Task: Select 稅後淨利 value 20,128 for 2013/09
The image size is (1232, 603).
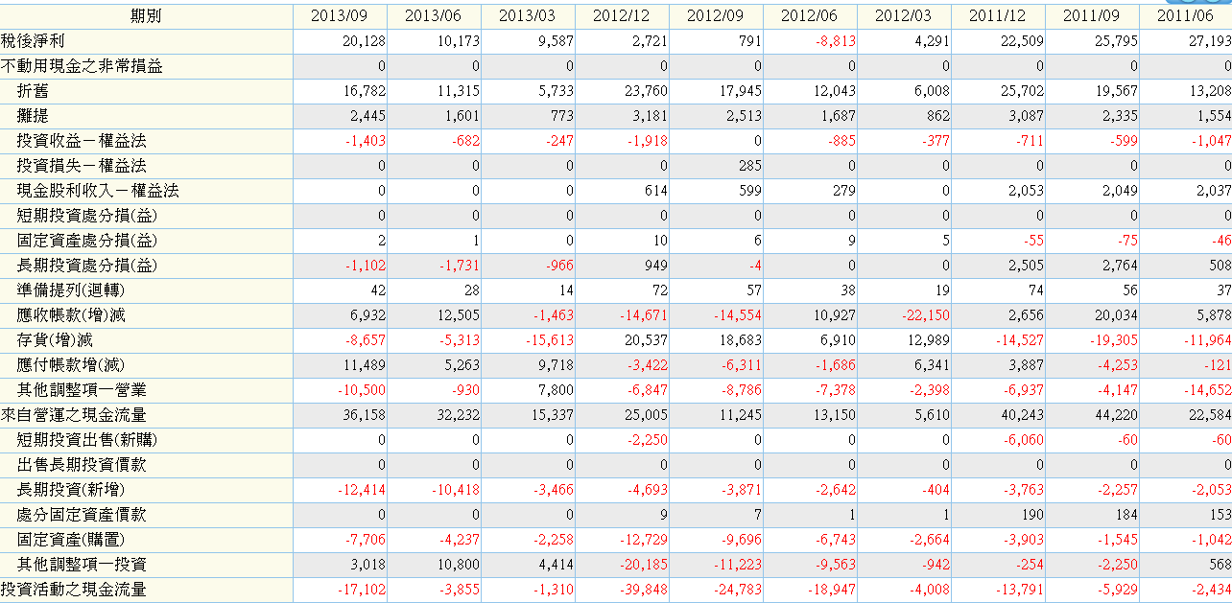Action: 364,41
